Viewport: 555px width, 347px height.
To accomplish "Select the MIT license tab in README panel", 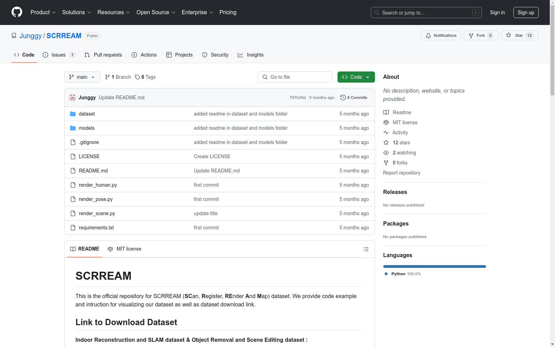I will point(125,249).
